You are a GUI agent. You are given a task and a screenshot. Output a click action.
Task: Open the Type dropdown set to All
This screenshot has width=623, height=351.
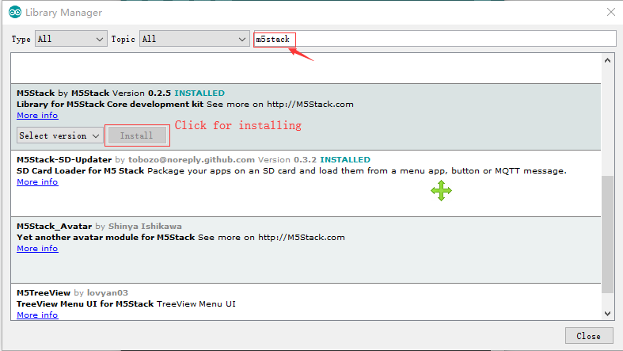tap(70, 39)
